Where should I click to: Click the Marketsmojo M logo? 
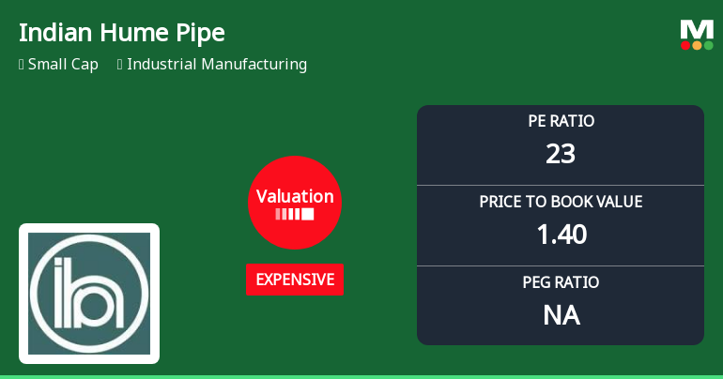click(x=697, y=35)
